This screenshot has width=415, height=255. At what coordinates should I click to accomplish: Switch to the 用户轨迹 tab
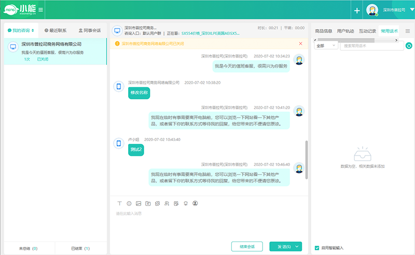click(x=345, y=31)
